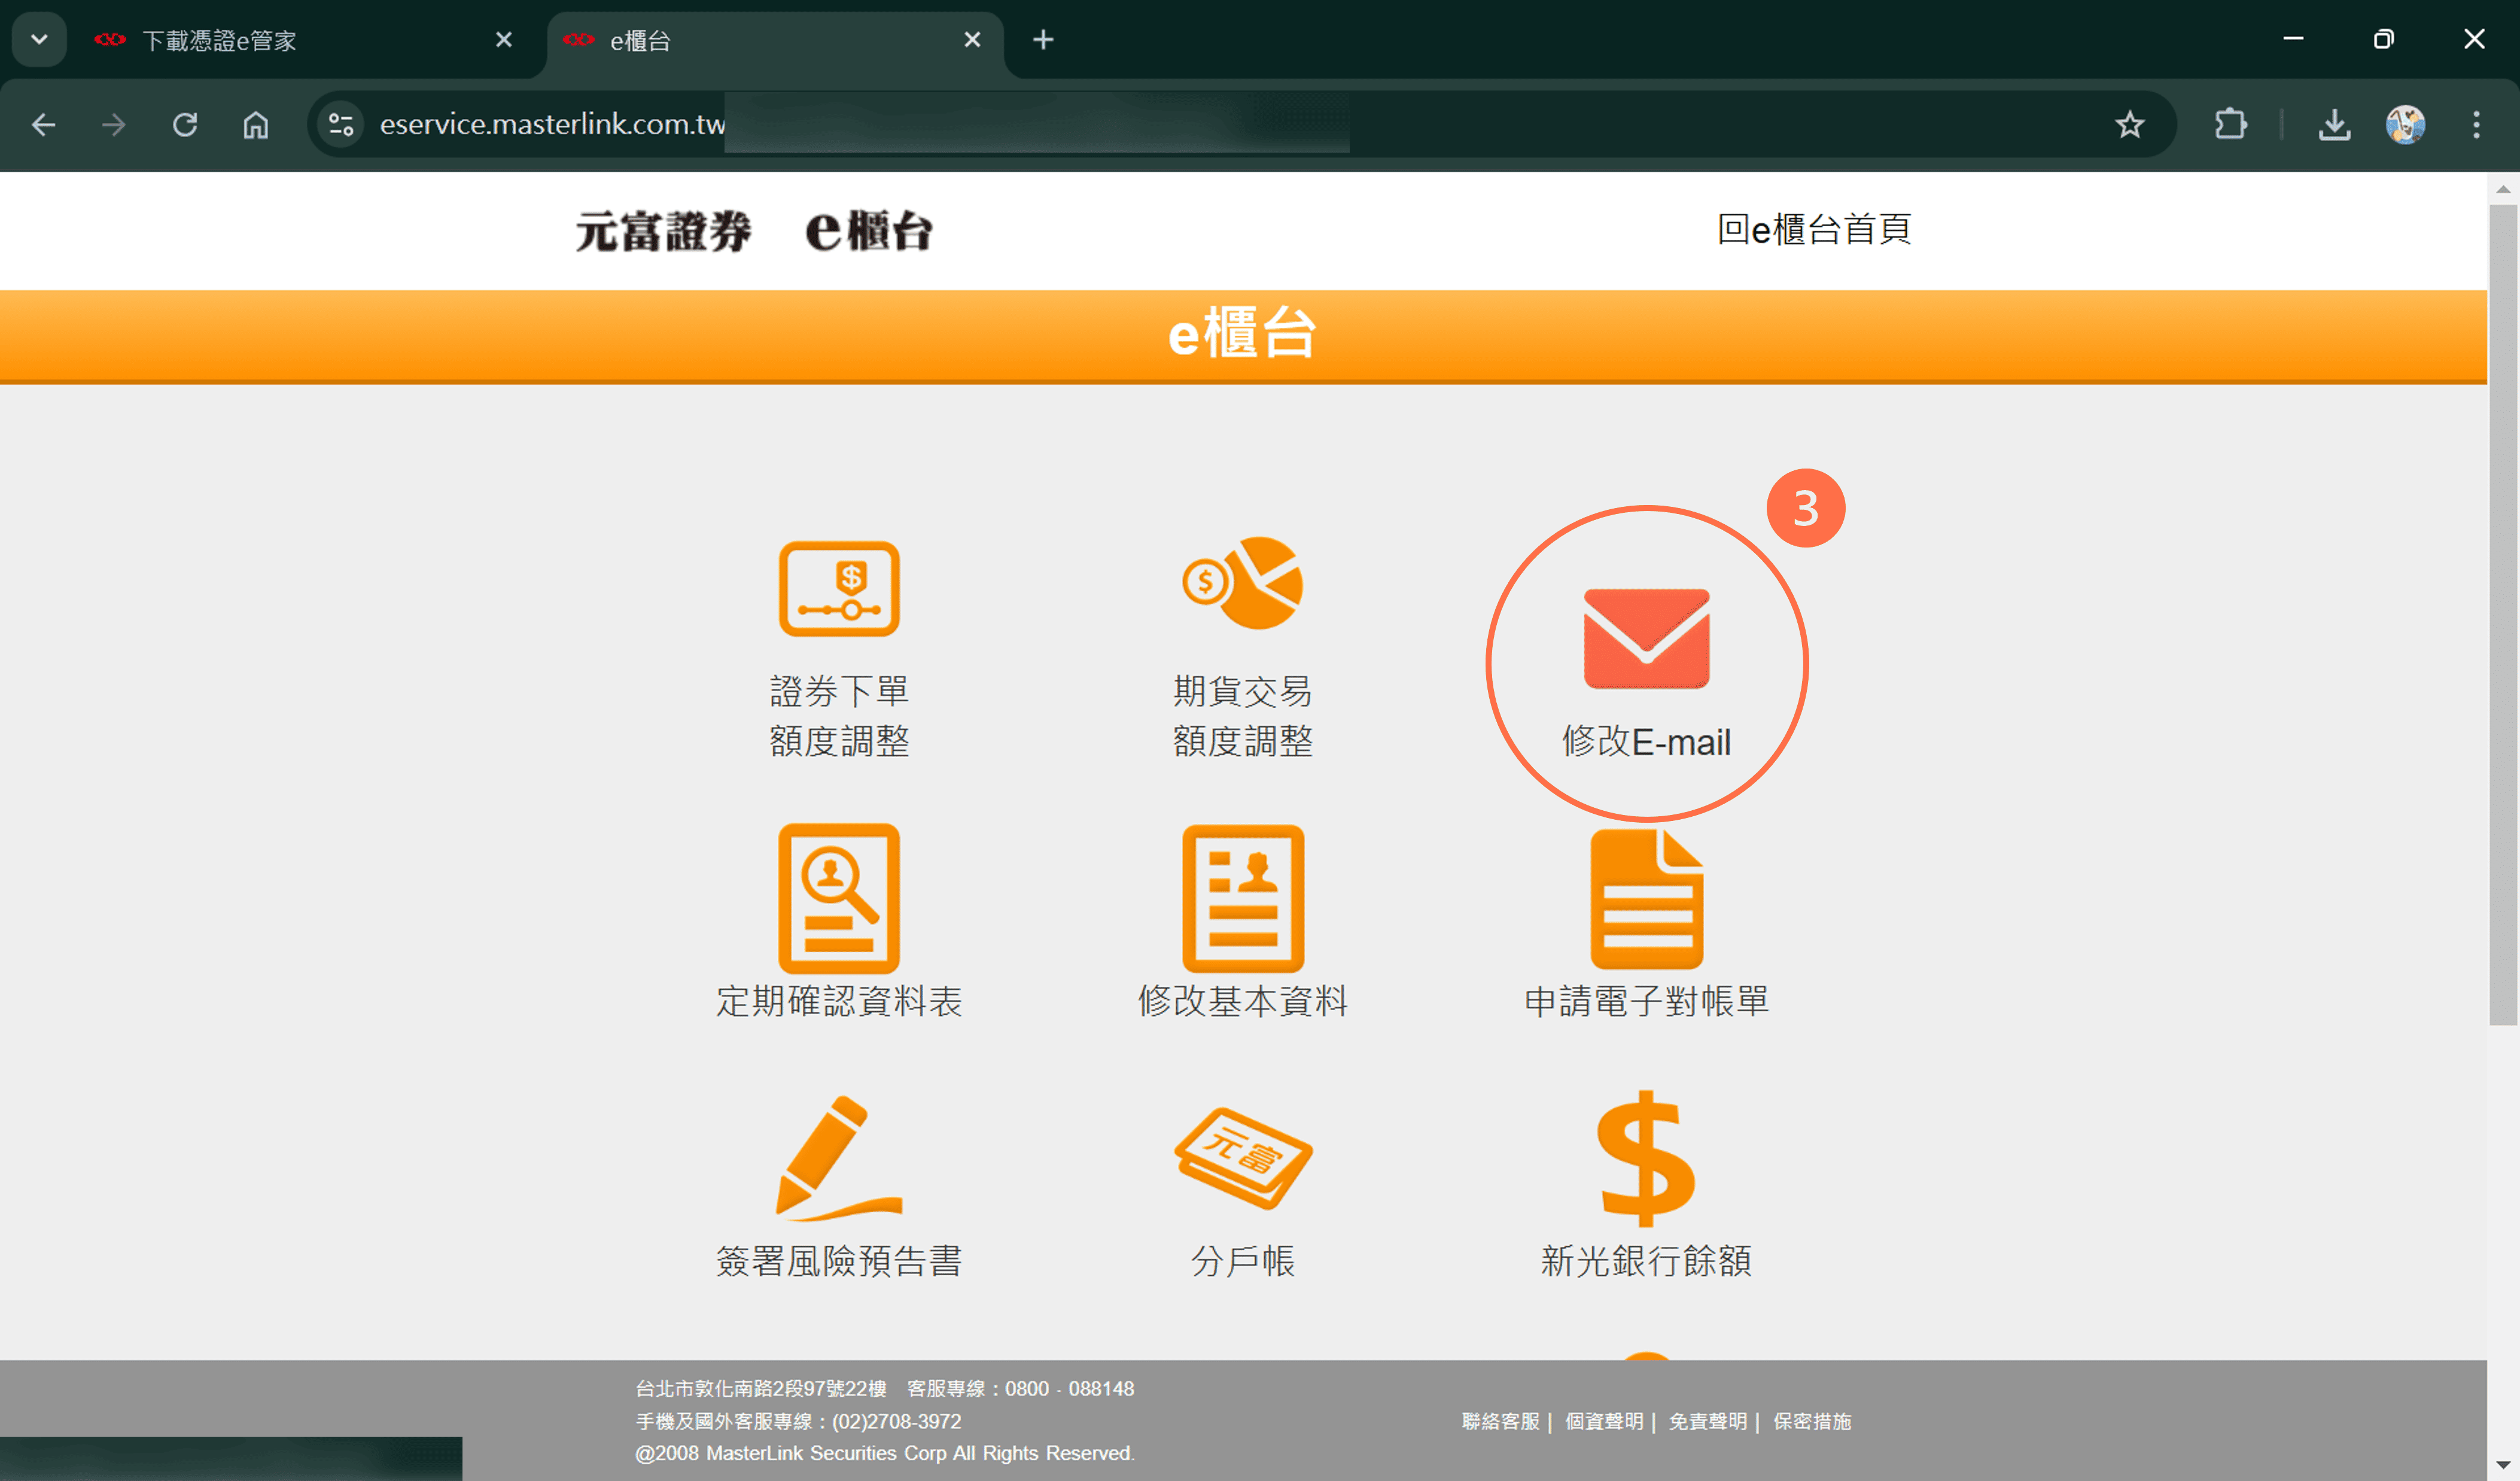
Task: Reload the current page
Action: pos(185,125)
